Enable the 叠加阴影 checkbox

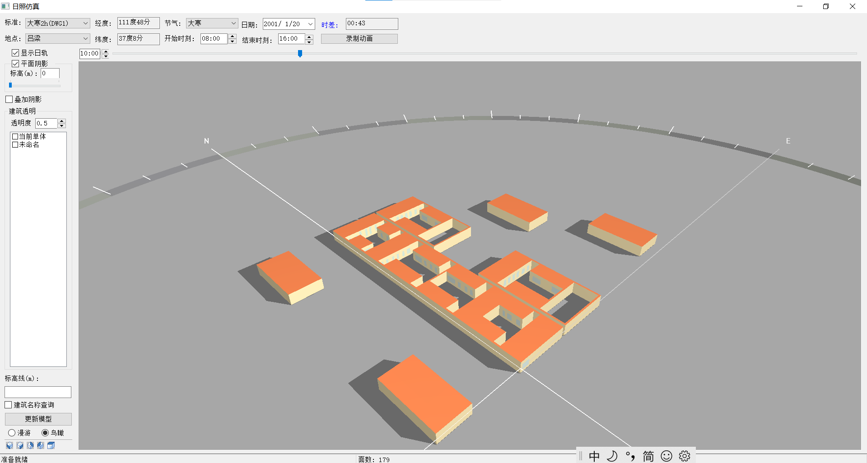[x=9, y=99]
